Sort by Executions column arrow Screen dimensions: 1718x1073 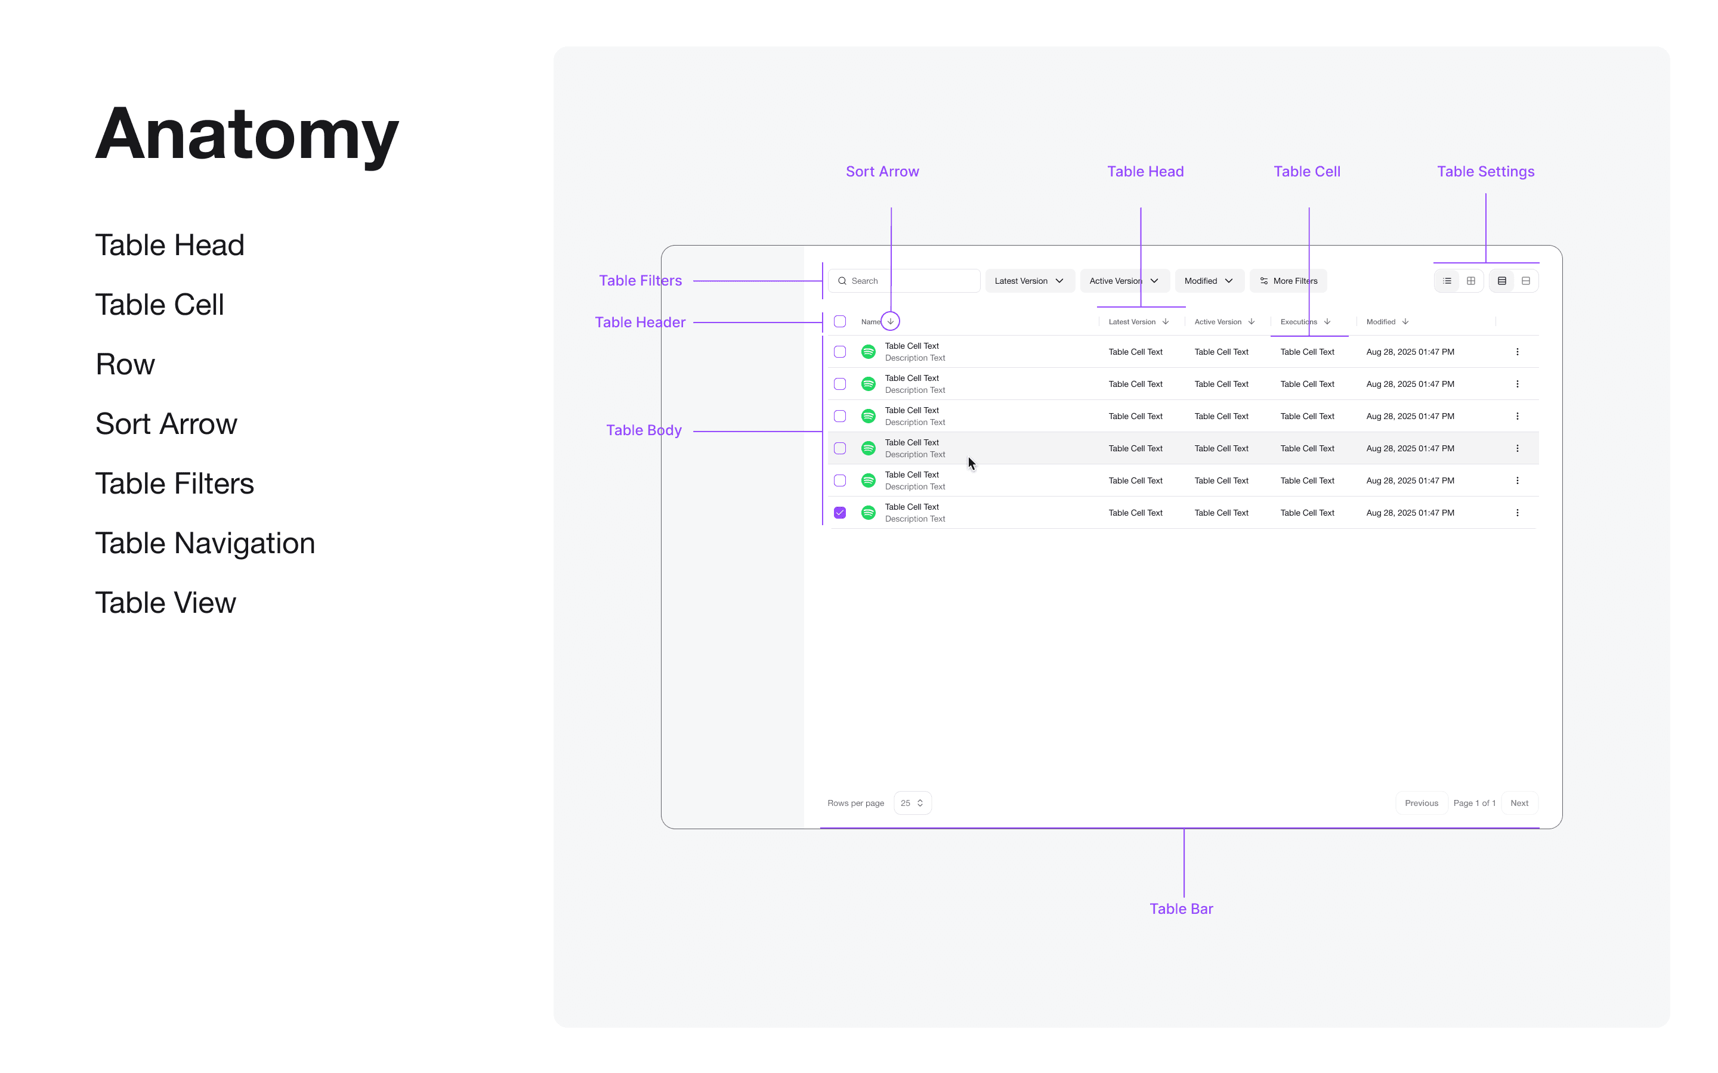click(x=1327, y=321)
